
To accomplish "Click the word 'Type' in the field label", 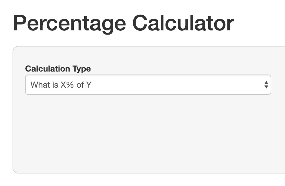I will (x=82, y=69).
